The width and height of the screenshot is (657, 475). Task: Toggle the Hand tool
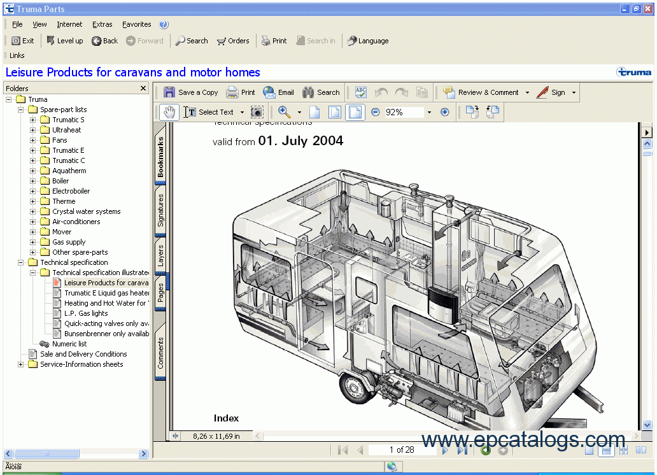pos(169,112)
